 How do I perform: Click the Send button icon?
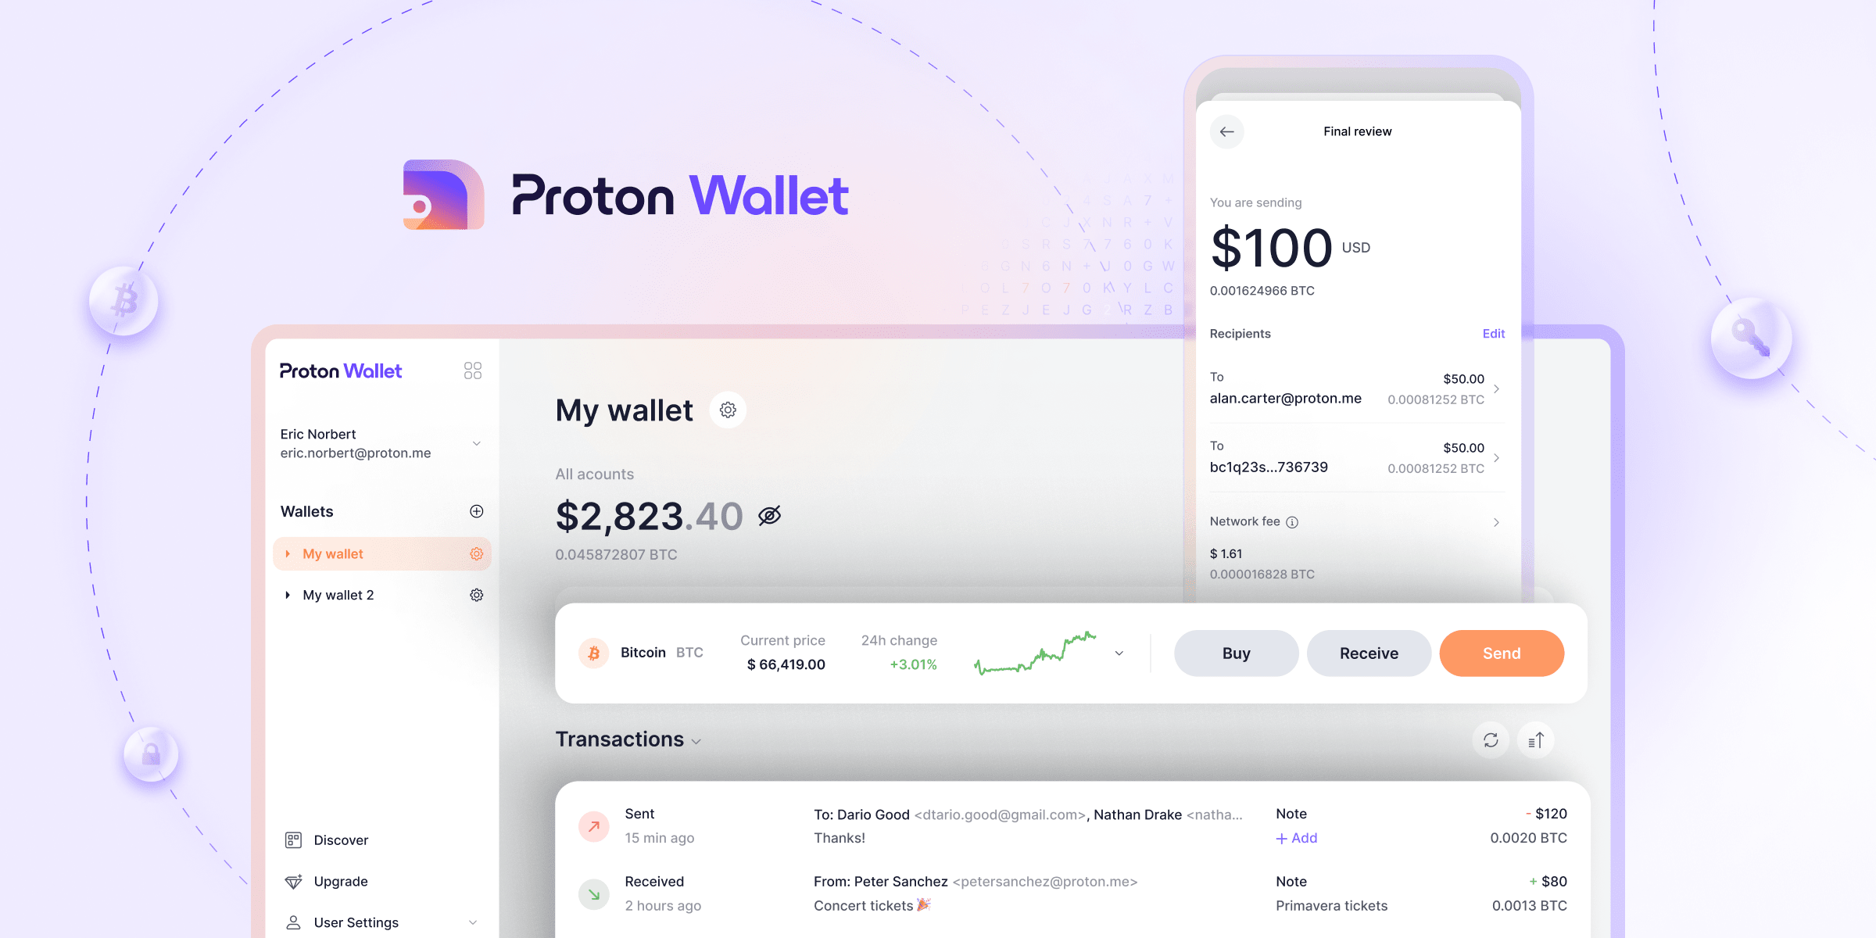pos(1502,654)
